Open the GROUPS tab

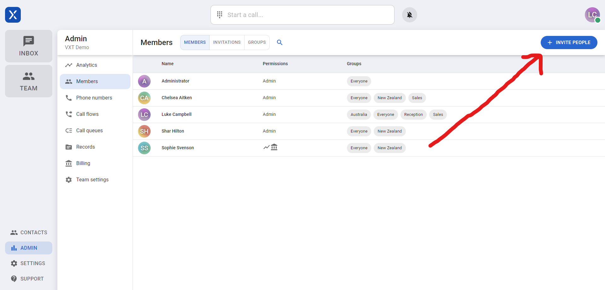(x=257, y=42)
